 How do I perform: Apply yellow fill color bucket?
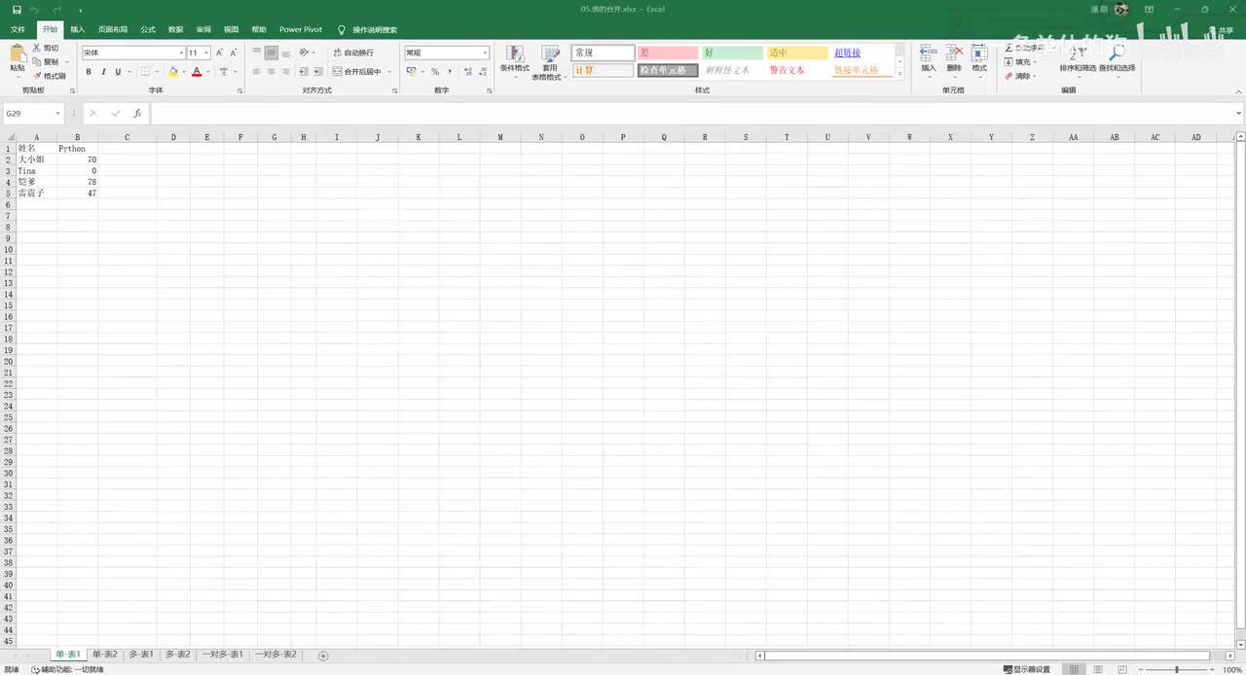pyautogui.click(x=173, y=72)
